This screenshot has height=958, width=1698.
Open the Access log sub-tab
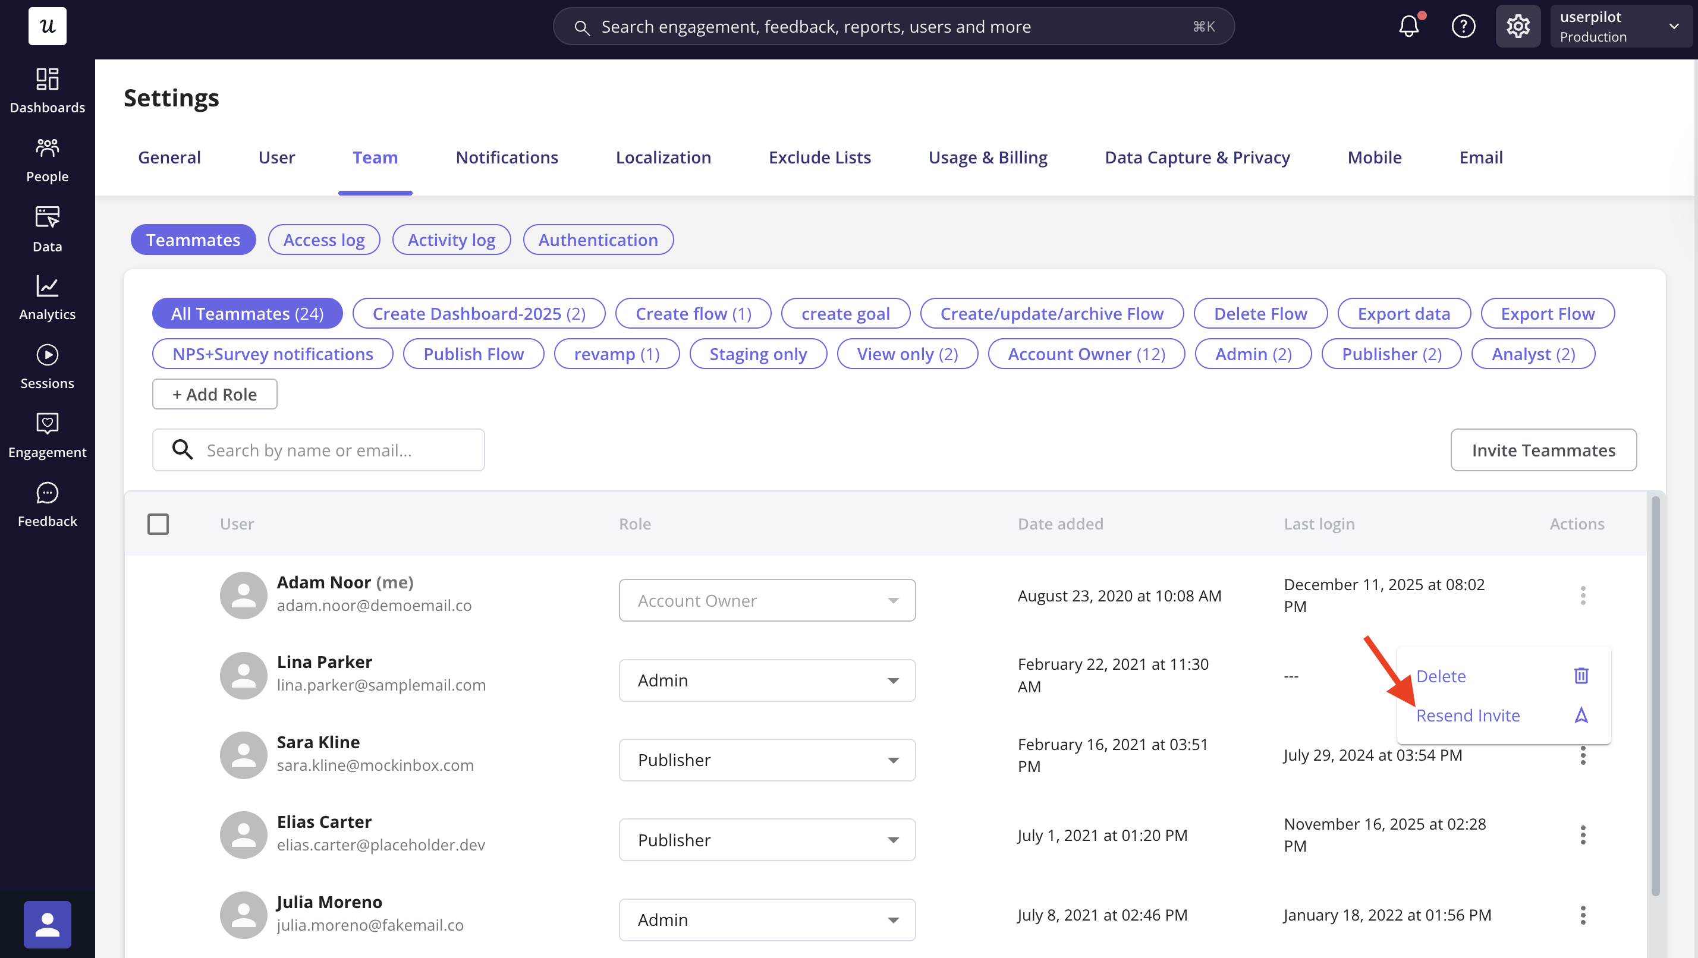coord(323,240)
